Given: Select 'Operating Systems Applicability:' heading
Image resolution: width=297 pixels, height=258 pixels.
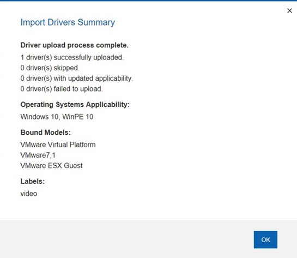Looking at the screenshot, I should (x=75, y=104).
